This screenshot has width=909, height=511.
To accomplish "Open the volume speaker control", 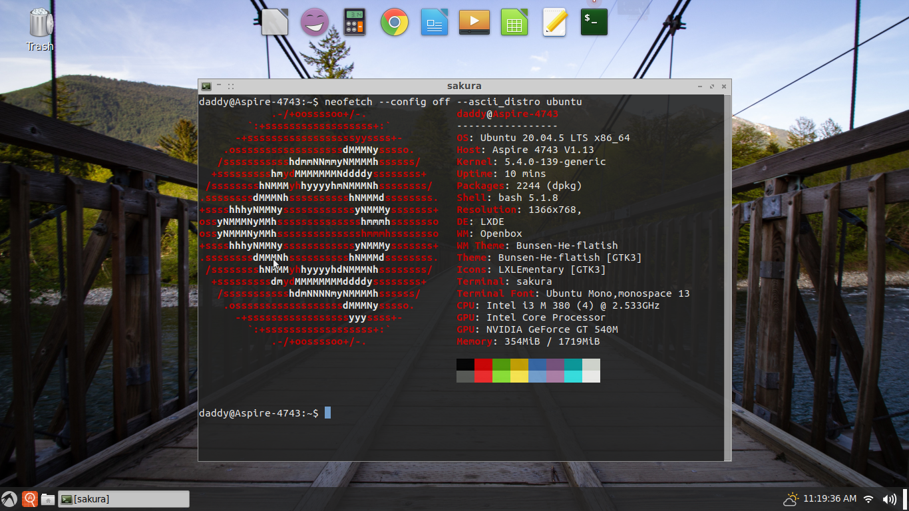I will tap(889, 499).
